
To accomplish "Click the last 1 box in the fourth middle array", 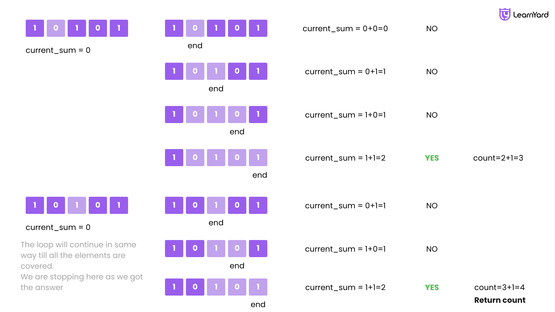I will (258, 157).
